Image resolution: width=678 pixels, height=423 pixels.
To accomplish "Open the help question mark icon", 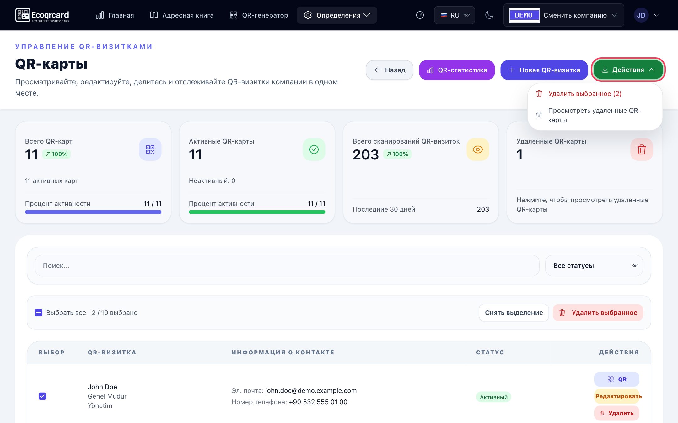I will [420, 15].
